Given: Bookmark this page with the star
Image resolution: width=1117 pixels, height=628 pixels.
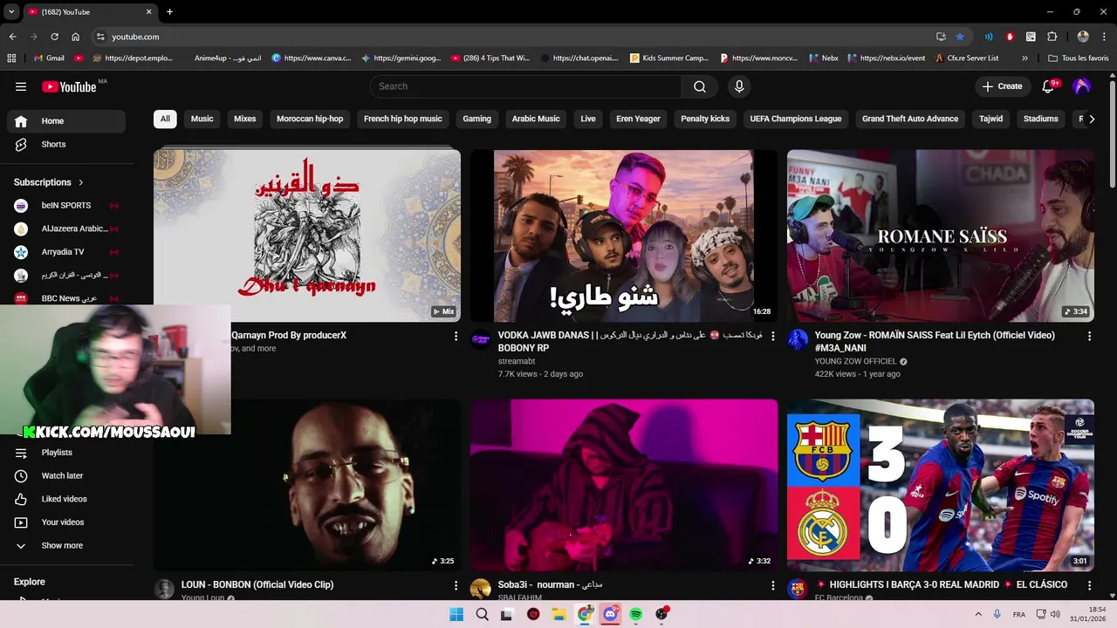Looking at the screenshot, I should pos(960,37).
